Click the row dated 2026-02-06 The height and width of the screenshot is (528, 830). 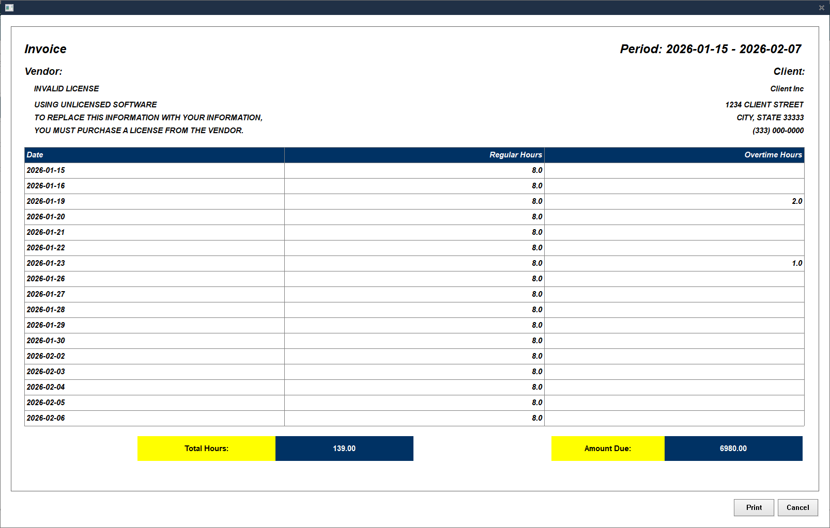(x=47, y=418)
